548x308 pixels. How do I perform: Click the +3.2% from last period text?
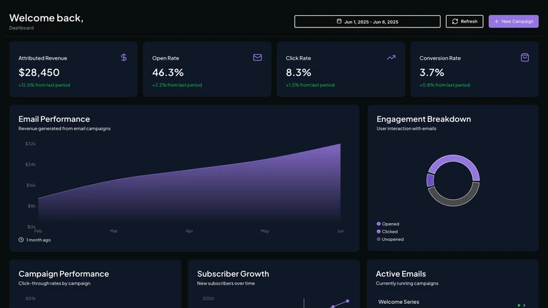177,85
